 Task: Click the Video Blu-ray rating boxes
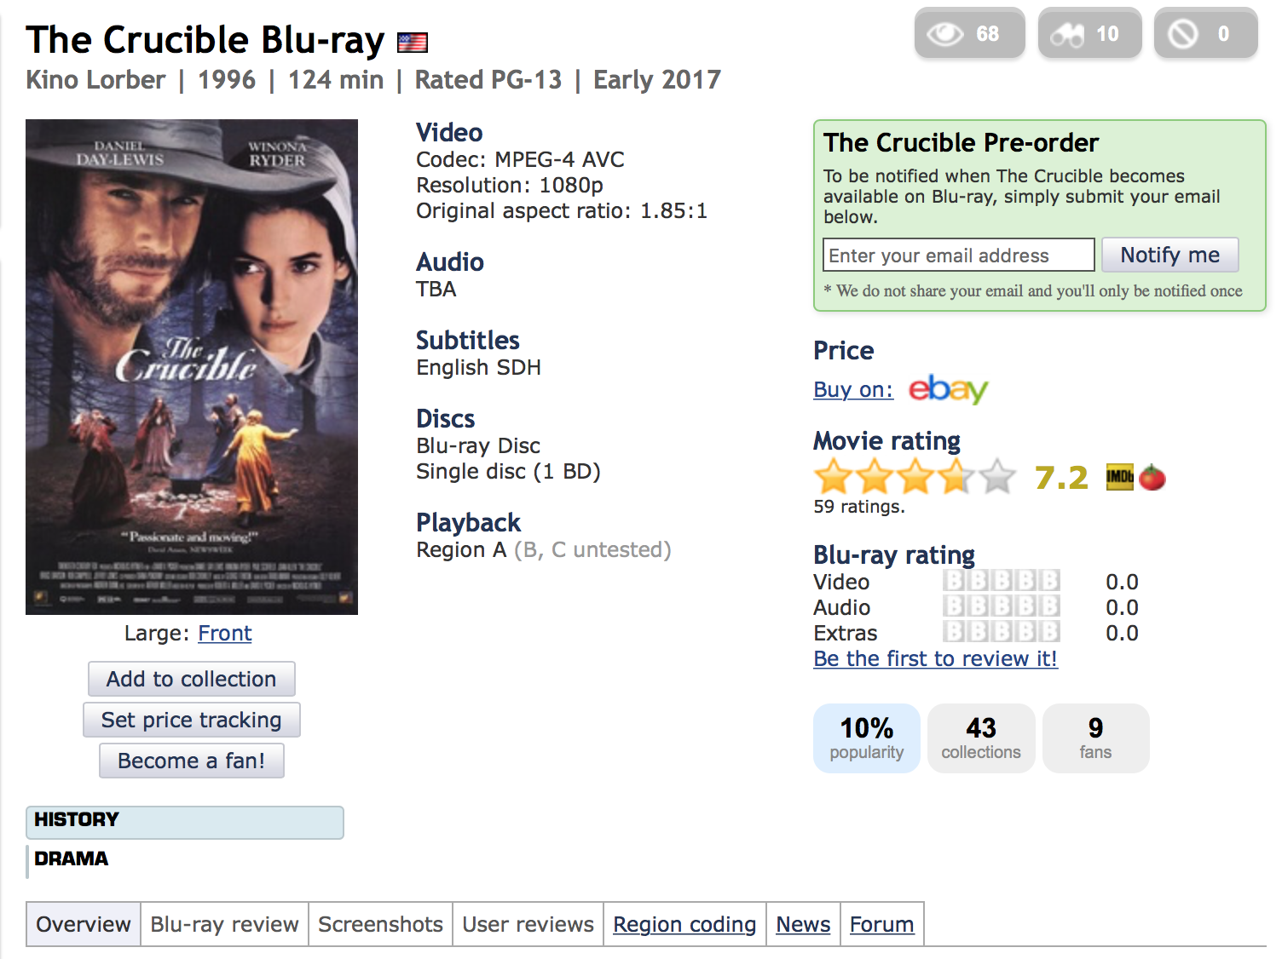tap(1001, 581)
